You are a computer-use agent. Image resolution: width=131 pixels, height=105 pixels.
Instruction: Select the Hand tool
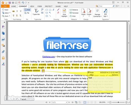(5, 10)
